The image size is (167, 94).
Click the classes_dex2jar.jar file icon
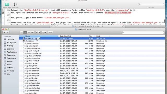(23, 38)
